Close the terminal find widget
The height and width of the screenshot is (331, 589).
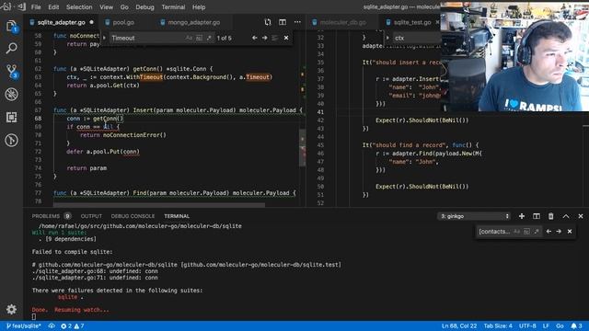[x=570, y=232]
